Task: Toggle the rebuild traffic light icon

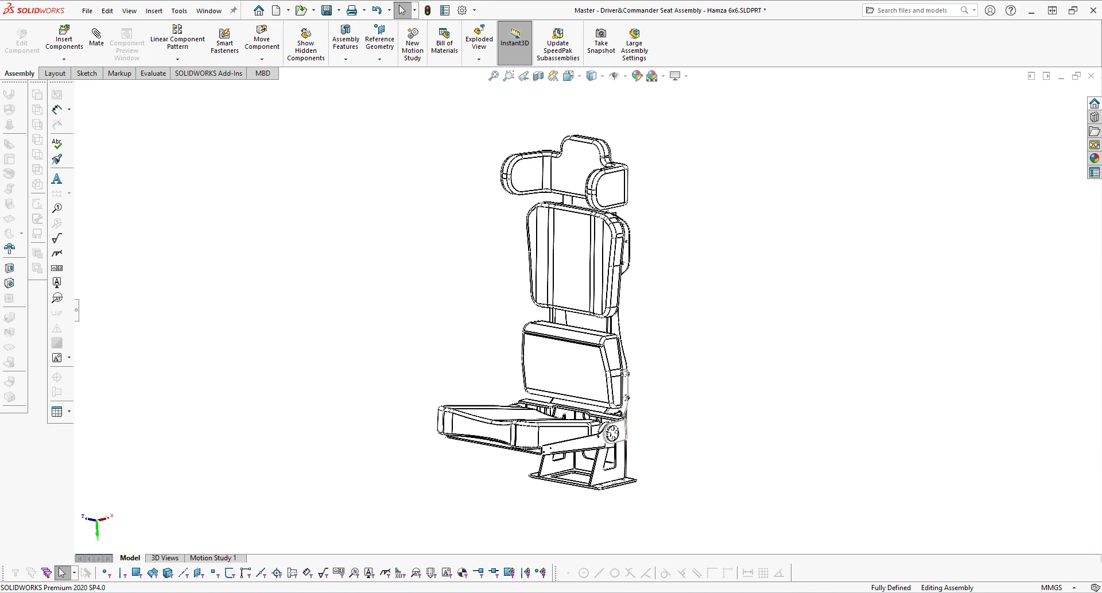Action: click(x=428, y=10)
